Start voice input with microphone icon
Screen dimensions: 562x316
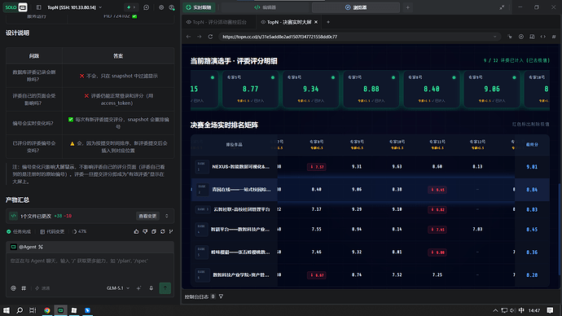[x=151, y=288]
